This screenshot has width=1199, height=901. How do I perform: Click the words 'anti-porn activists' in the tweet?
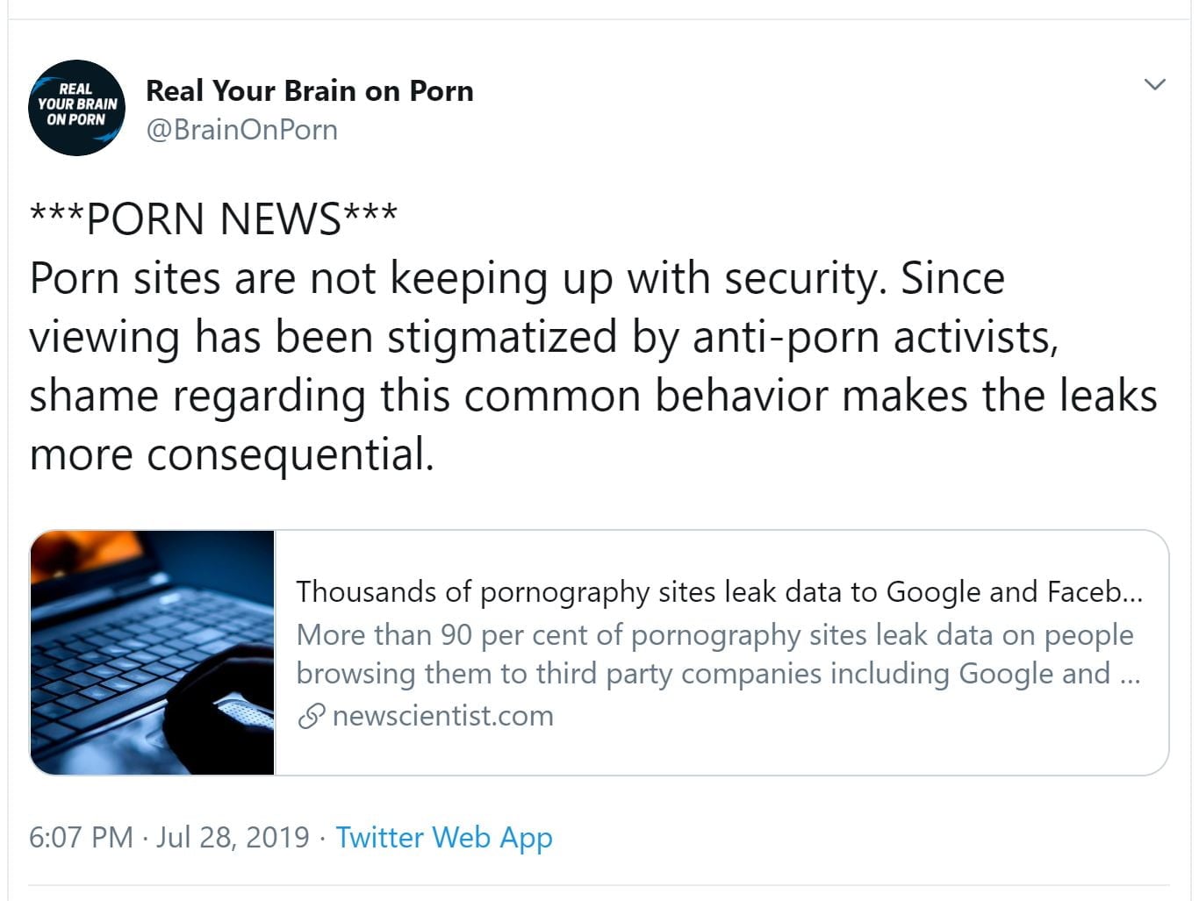(874, 337)
